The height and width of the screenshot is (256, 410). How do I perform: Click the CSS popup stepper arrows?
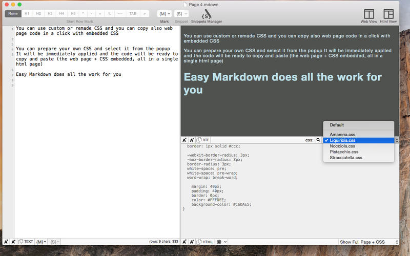[x=397, y=140]
